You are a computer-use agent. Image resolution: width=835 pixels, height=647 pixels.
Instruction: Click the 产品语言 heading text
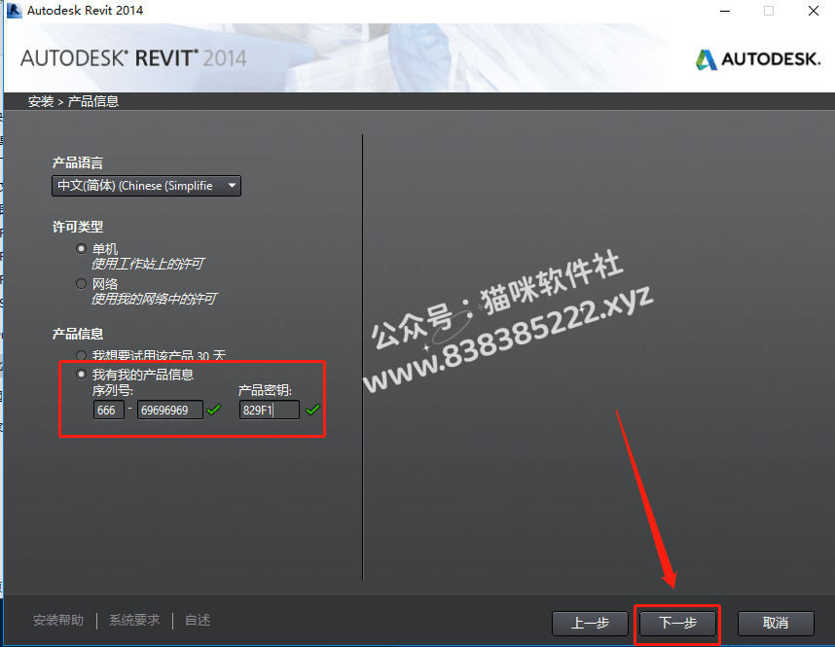[78, 162]
